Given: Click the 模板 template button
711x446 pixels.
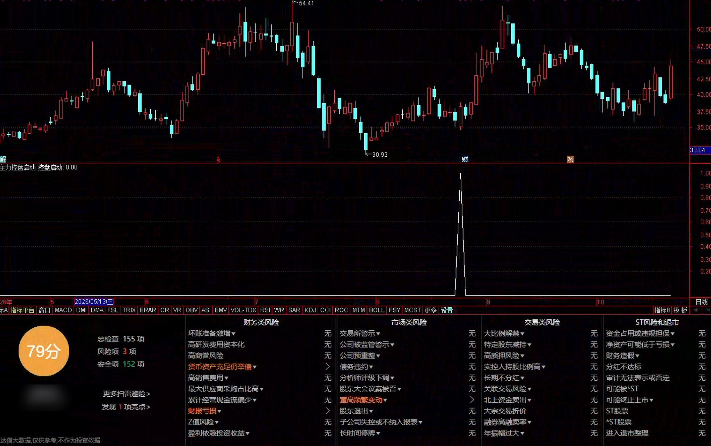Looking at the screenshot, I should (x=680, y=310).
